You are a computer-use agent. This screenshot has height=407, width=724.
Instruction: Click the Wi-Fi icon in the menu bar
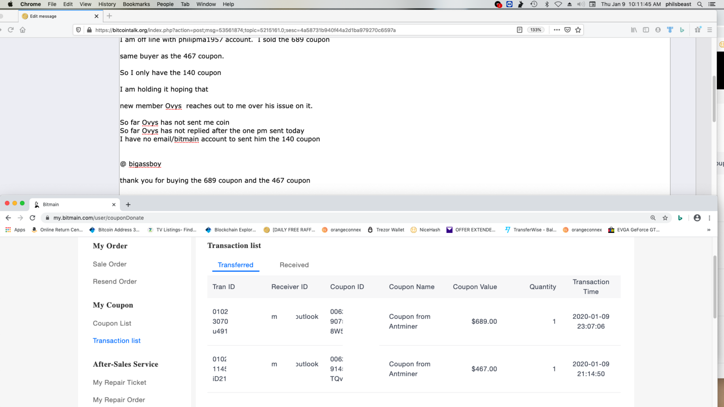click(x=558, y=4)
